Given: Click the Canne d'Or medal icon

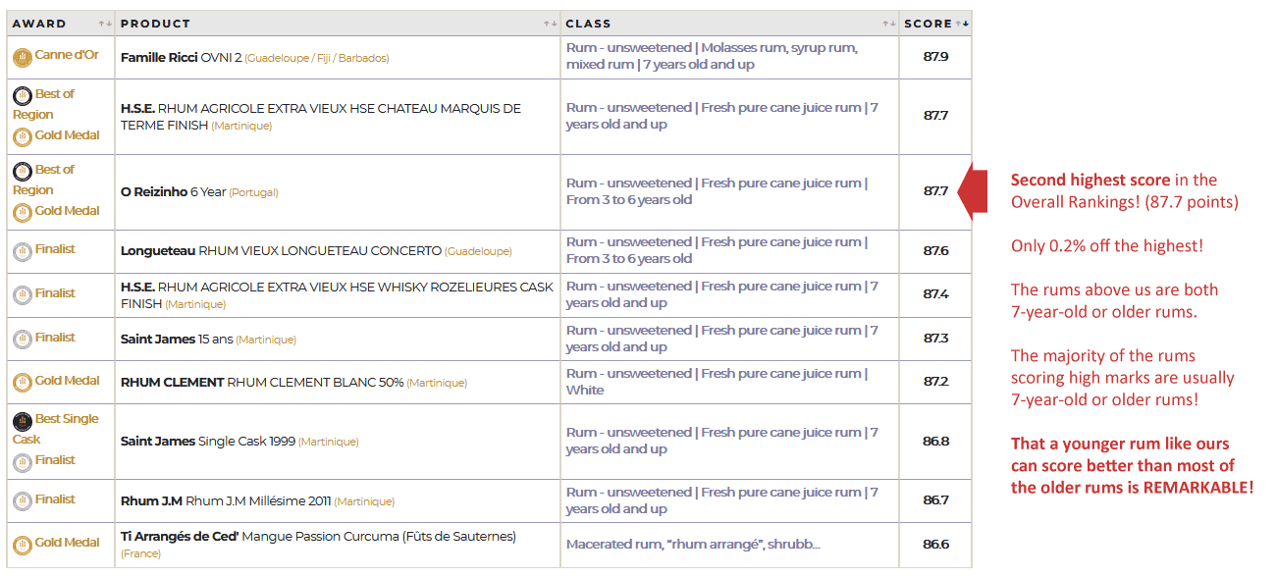Looking at the screenshot, I should click(x=22, y=58).
